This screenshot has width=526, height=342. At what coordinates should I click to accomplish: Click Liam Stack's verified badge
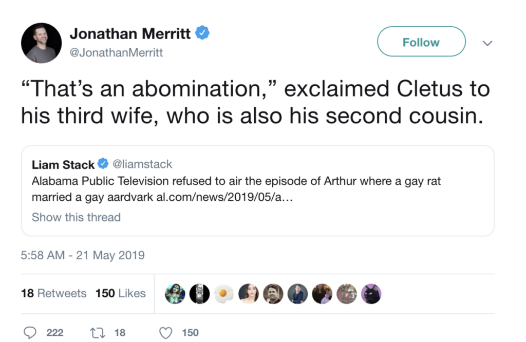coord(103,164)
